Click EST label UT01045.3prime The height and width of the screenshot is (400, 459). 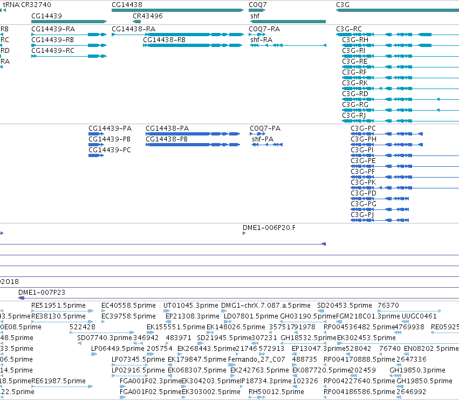[x=191, y=306]
